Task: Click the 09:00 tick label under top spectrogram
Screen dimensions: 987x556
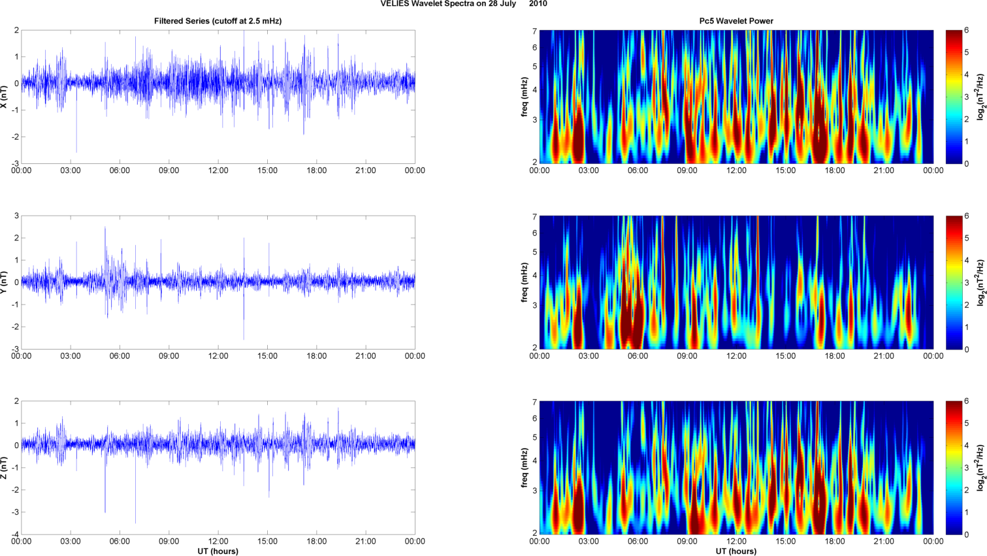Action: pyautogui.click(x=687, y=171)
